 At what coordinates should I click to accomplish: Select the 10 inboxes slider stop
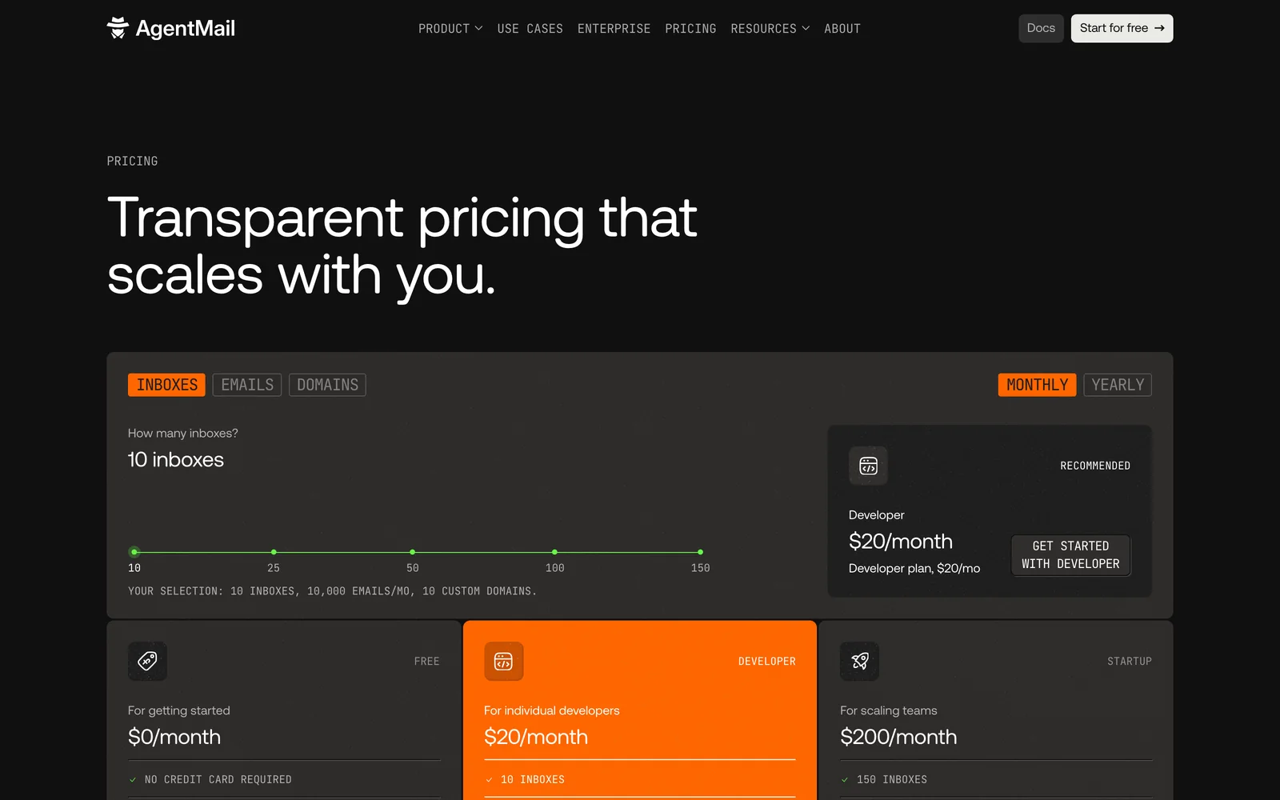(x=134, y=552)
